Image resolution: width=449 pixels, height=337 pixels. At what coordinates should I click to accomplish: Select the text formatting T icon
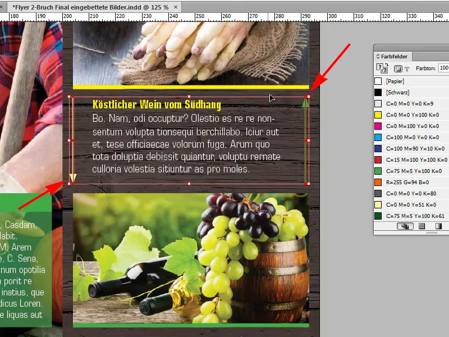pyautogui.click(x=406, y=69)
